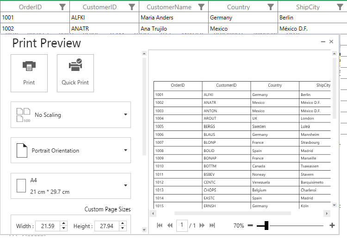347x242 pixels.
Task: Click the Berlin cell in the background grid
Action: pos(312,18)
